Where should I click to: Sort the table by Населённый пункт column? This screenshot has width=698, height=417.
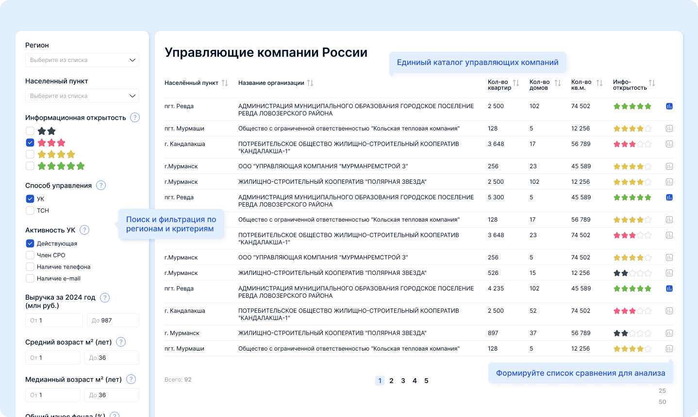225,82
